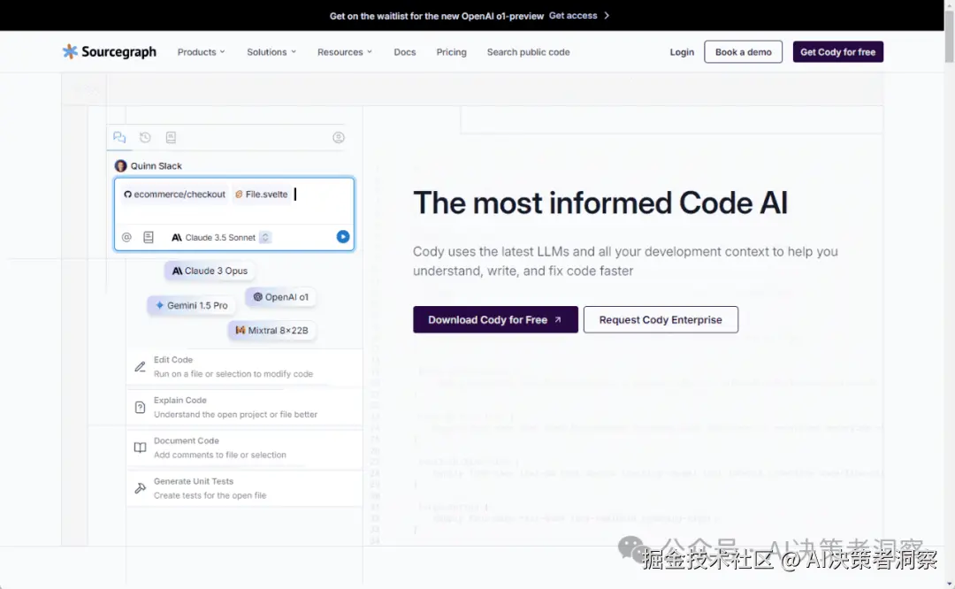Select the Gemini 1.5 Pro model chip
The height and width of the screenshot is (589, 955).
click(191, 305)
